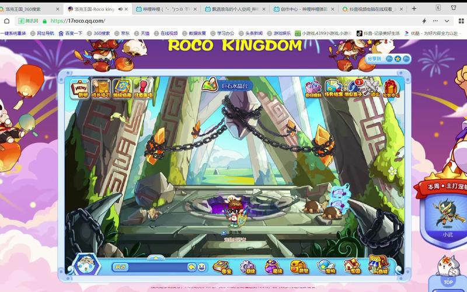The image size is (467, 292).
Task: Expand the chat panel pull-up tab
Action: pyautogui.click(x=156, y=258)
